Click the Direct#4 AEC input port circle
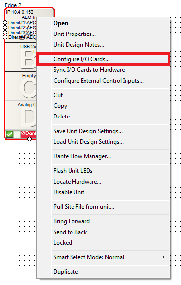 pos(5,37)
